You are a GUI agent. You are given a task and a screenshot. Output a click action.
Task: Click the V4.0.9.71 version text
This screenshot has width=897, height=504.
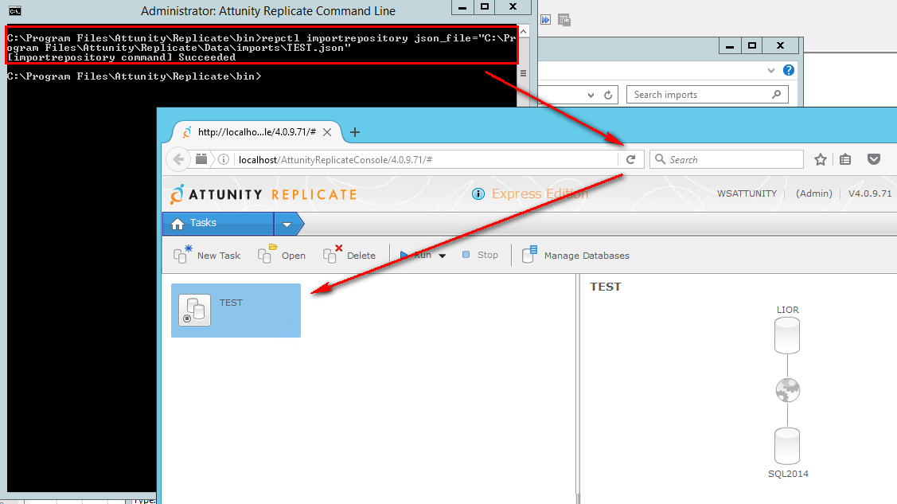[x=869, y=193]
